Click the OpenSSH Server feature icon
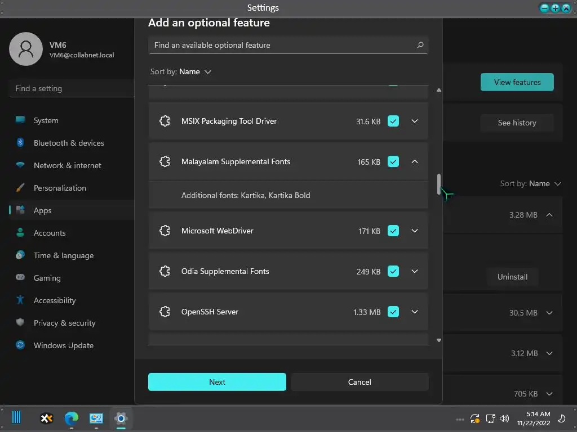This screenshot has height=432, width=577. coord(165,312)
